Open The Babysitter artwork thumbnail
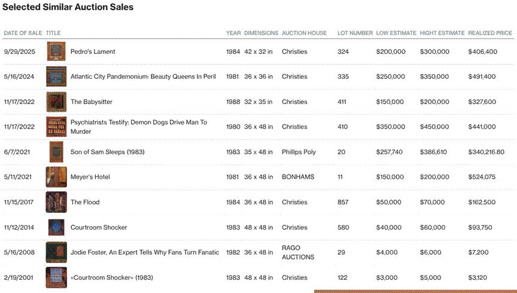This screenshot has height=293, width=517. click(56, 102)
